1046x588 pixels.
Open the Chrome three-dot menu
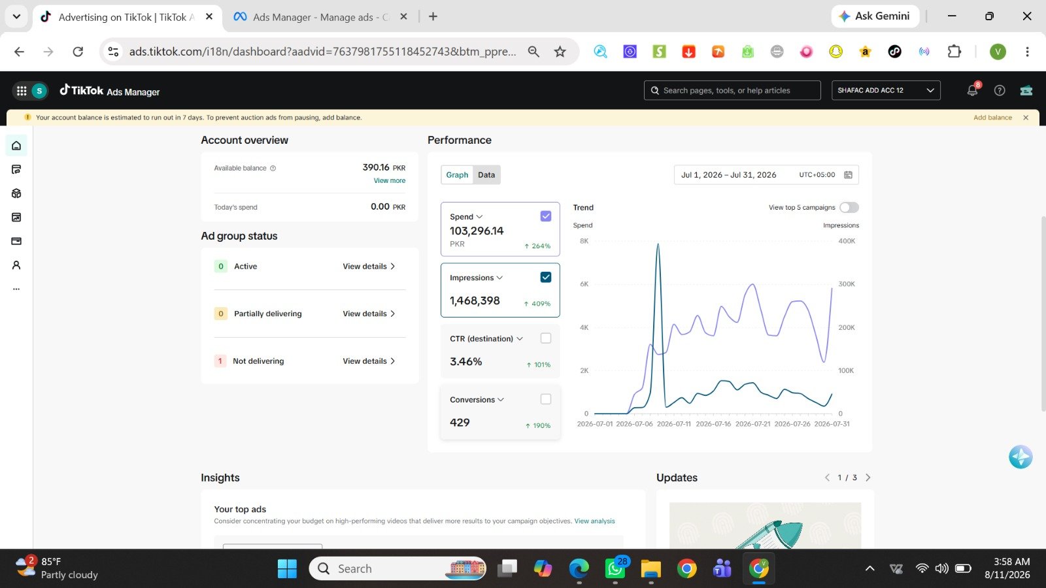1027,52
